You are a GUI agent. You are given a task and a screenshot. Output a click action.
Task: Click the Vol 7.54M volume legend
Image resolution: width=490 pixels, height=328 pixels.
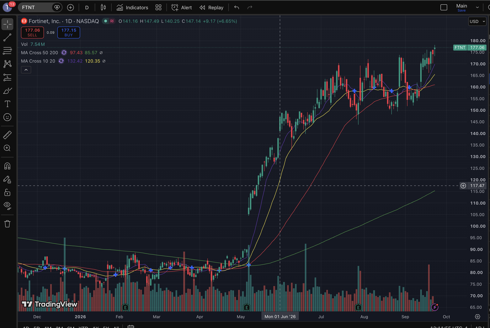click(x=33, y=44)
